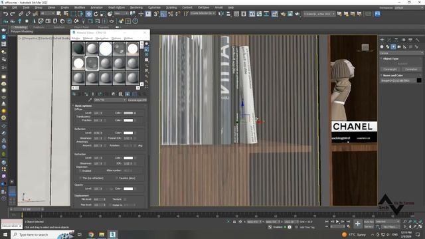This screenshot has height=239, width=425.
Task: Select the Cameras category icon in Create panel
Action: click(x=399, y=47)
